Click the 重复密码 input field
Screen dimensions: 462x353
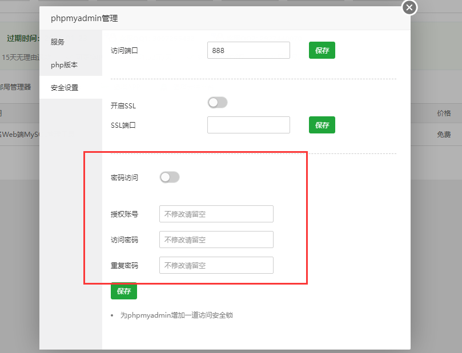[216, 265]
